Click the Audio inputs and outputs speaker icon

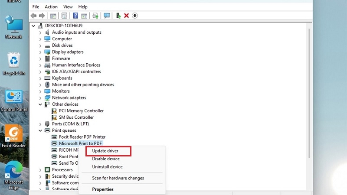pos(47,32)
